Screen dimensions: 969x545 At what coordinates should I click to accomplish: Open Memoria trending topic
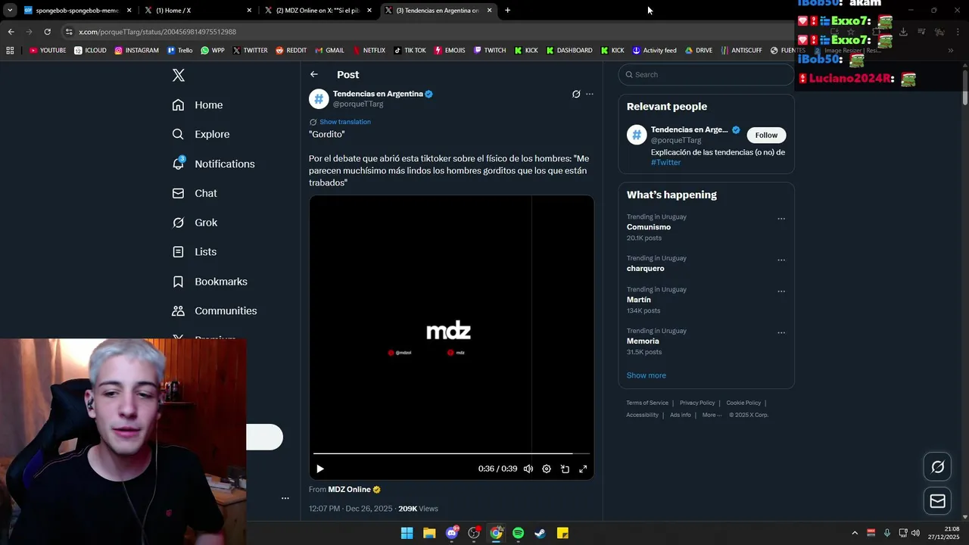click(643, 341)
